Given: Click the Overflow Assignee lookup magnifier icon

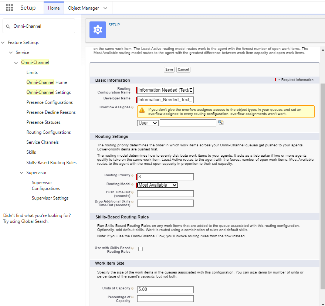Looking at the screenshot, I should tap(221, 123).
